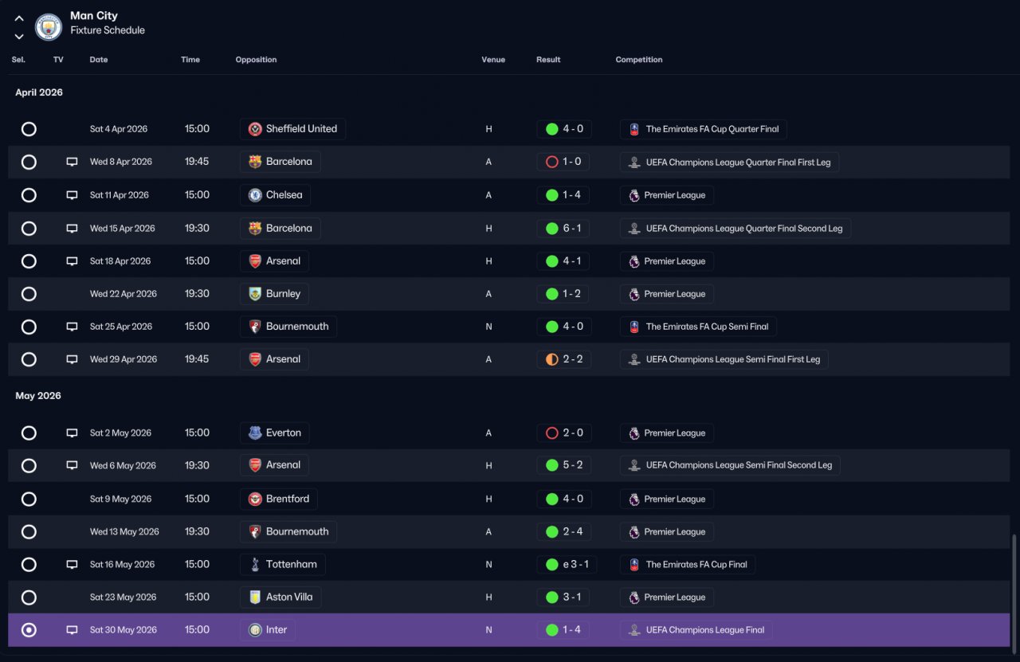This screenshot has width=1020, height=662.
Task: Select the radio button for Sheffield United fixture
Action: pos(29,129)
